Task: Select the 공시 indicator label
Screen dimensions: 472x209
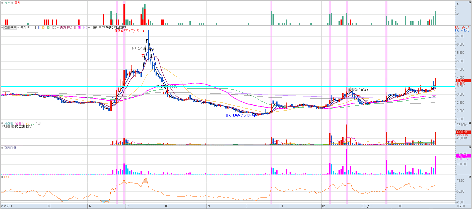Action: [17, 3]
